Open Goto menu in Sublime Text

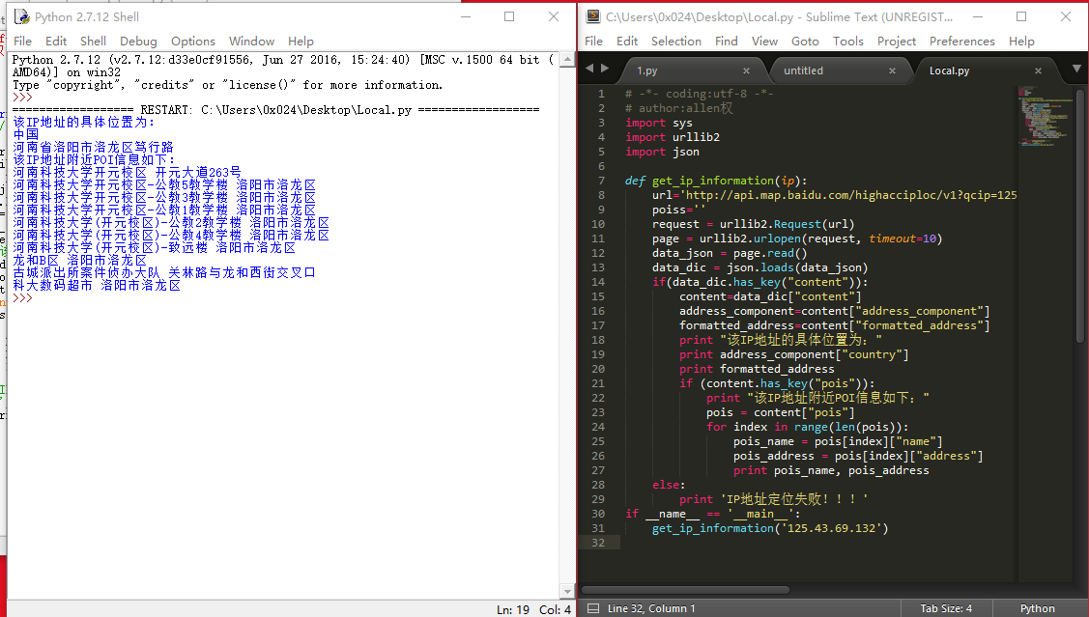click(x=805, y=41)
